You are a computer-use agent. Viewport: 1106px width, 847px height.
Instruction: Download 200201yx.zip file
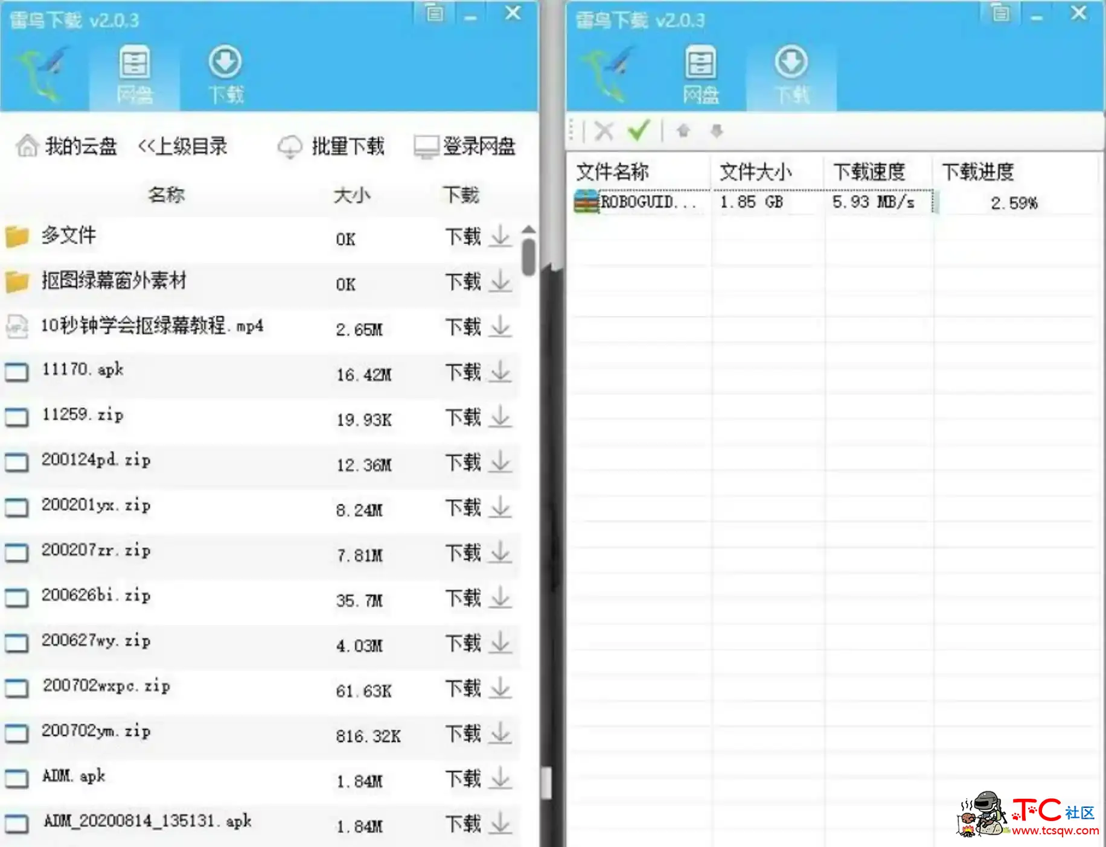478,507
